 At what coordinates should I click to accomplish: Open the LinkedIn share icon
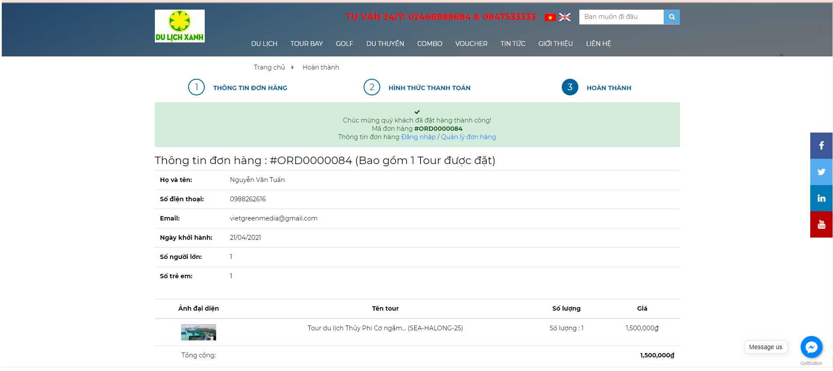click(x=821, y=198)
